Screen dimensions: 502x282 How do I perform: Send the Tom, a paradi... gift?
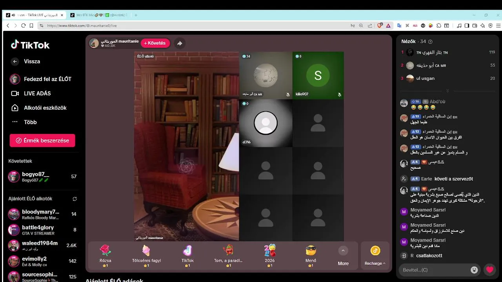[228, 255]
